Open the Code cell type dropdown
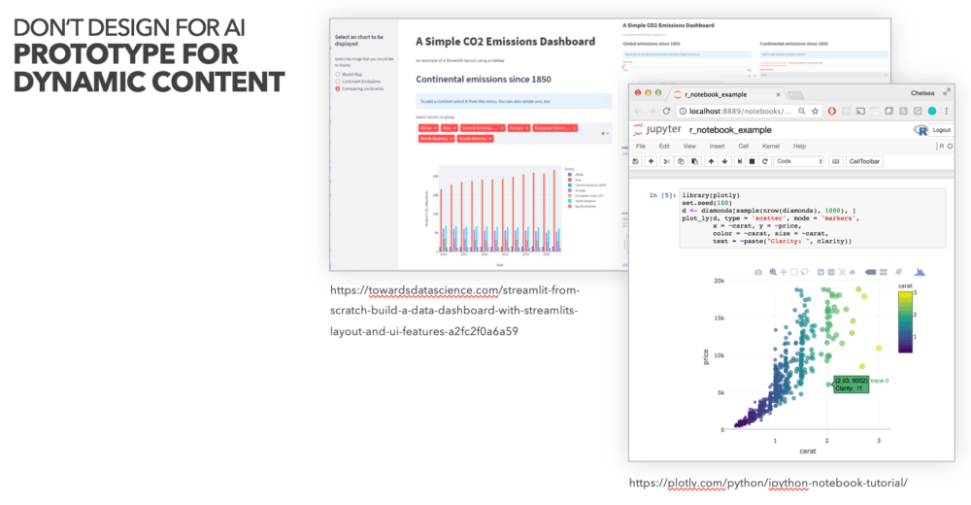This screenshot has width=971, height=505. 799,161
